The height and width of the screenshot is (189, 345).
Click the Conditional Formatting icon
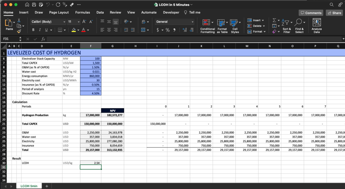[206, 23]
